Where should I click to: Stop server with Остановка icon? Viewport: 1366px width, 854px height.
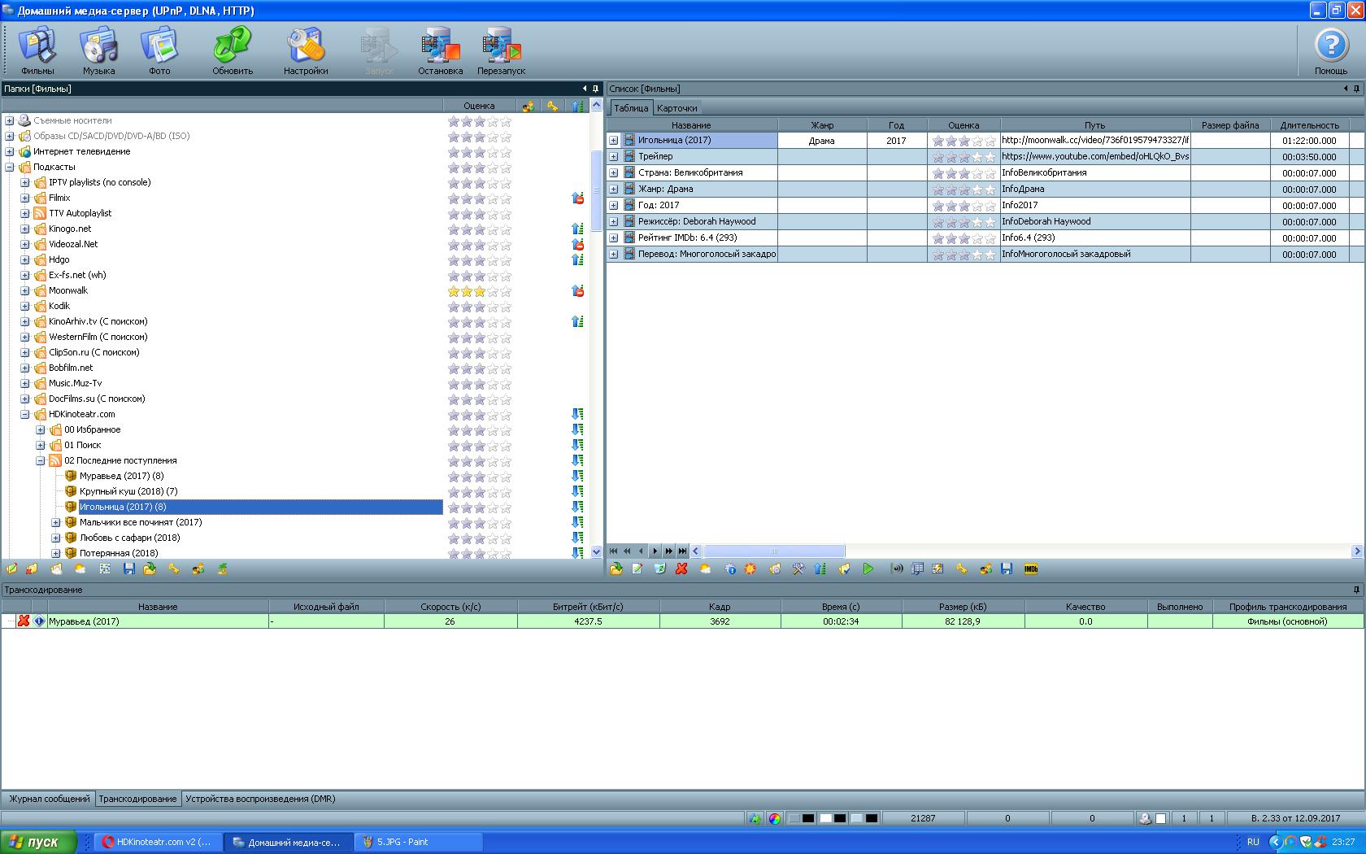(x=440, y=50)
